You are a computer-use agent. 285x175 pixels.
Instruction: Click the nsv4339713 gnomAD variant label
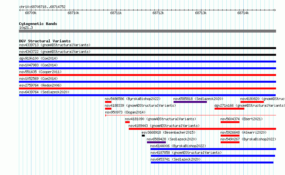coord(55,45)
